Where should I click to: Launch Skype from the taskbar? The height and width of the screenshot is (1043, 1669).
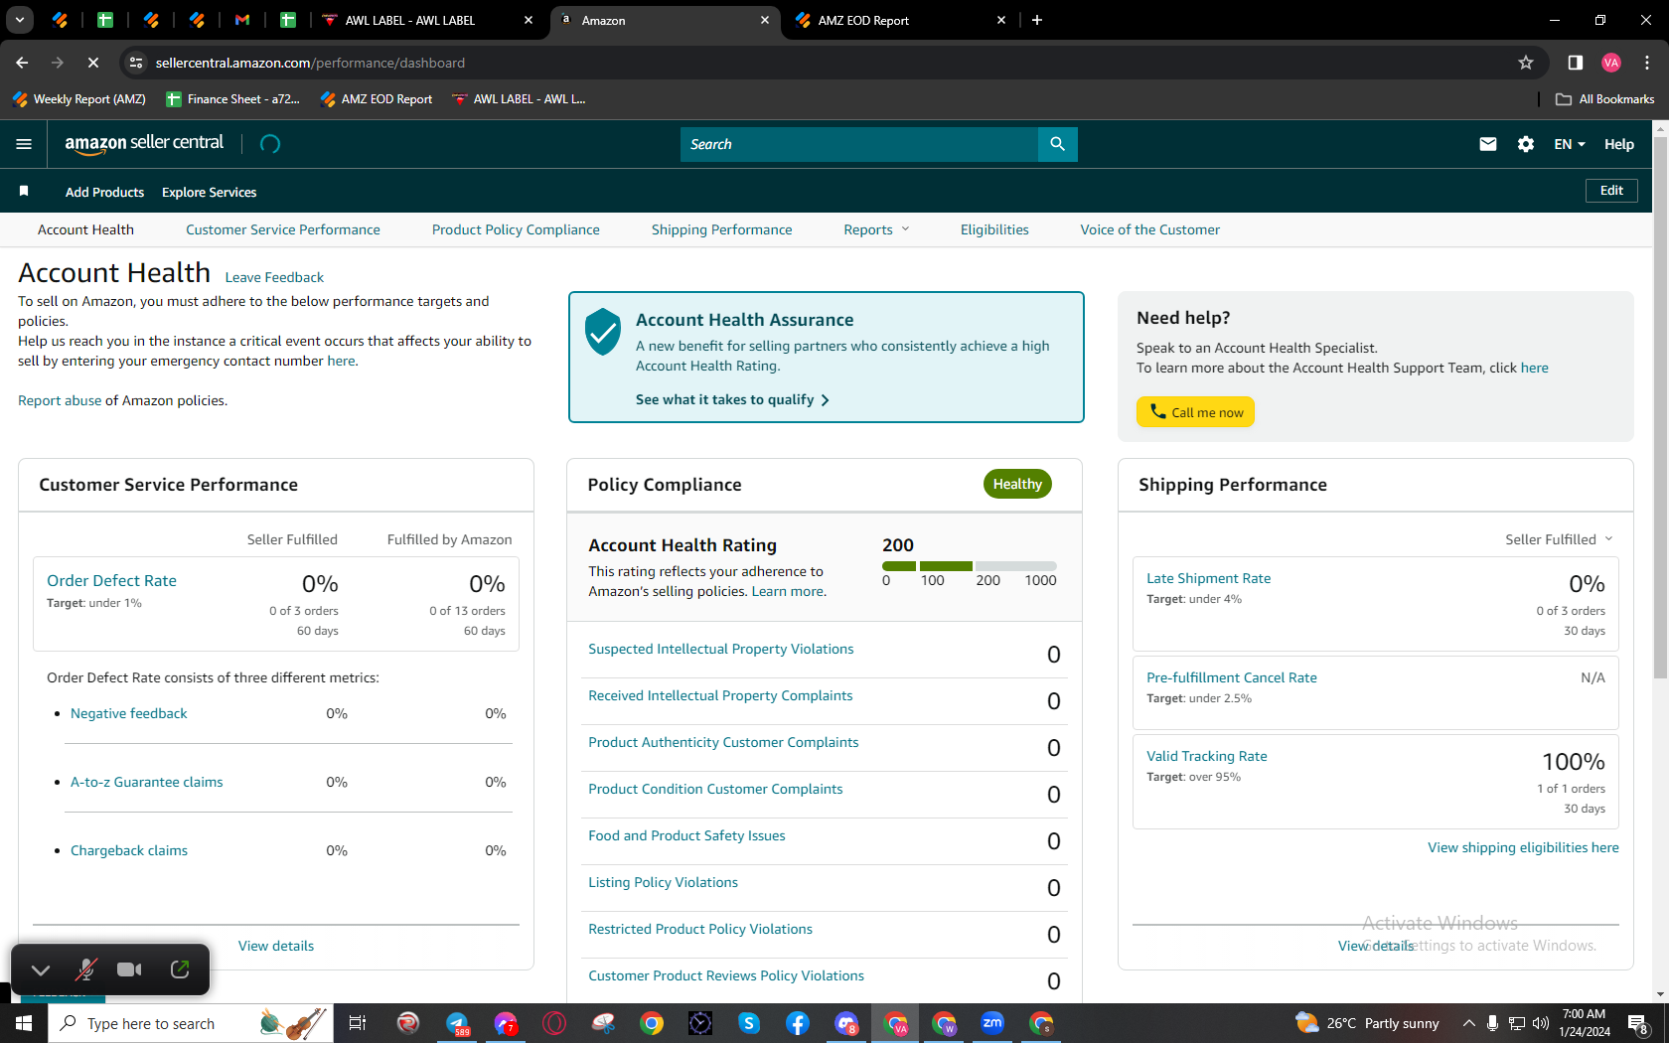749,1023
